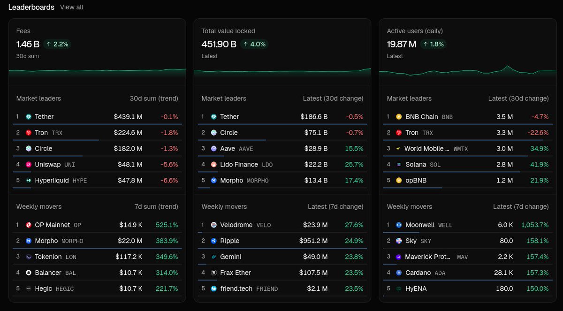Click the Lido Finance logo icon

214,165
